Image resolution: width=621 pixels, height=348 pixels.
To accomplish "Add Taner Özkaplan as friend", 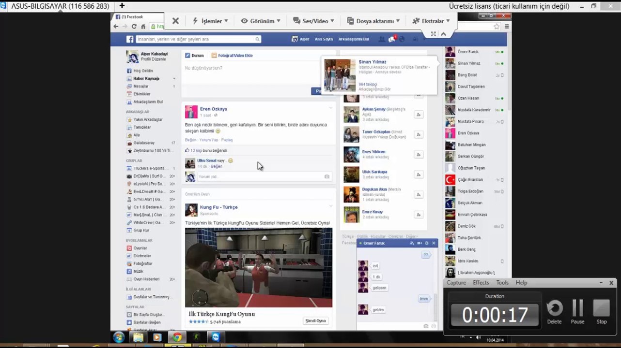I will [418, 134].
